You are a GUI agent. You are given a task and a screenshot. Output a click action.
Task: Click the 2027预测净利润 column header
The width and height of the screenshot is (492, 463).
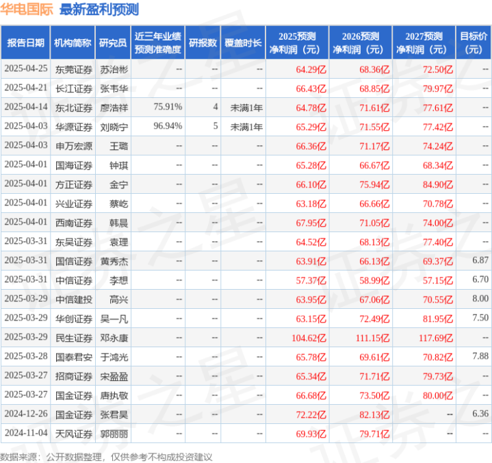point(424,42)
